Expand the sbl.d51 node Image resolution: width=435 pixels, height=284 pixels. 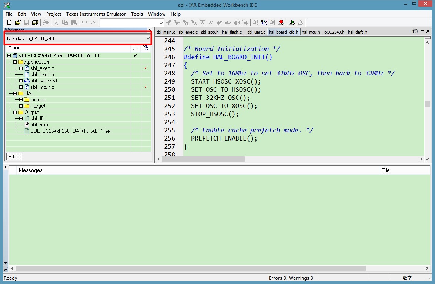[x=21, y=119]
